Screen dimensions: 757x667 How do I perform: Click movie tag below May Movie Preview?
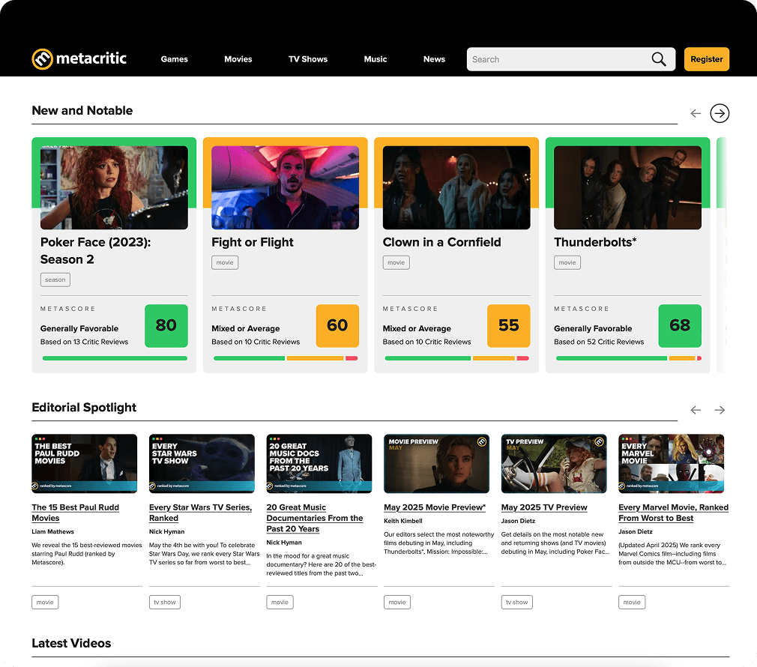pyautogui.click(x=396, y=603)
